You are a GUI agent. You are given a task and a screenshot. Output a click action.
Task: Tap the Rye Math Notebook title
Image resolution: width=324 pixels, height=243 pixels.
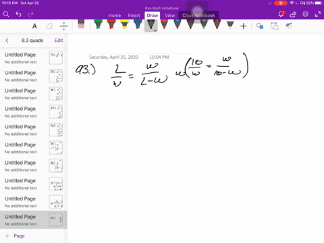[162, 8]
